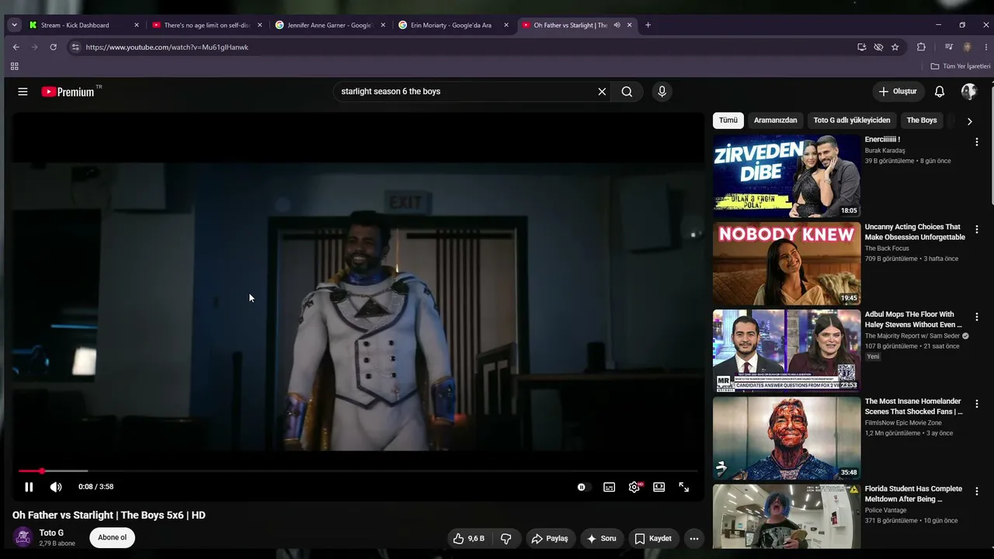Open options for Florida Student video
Viewport: 994px width, 559px height.
click(977, 491)
